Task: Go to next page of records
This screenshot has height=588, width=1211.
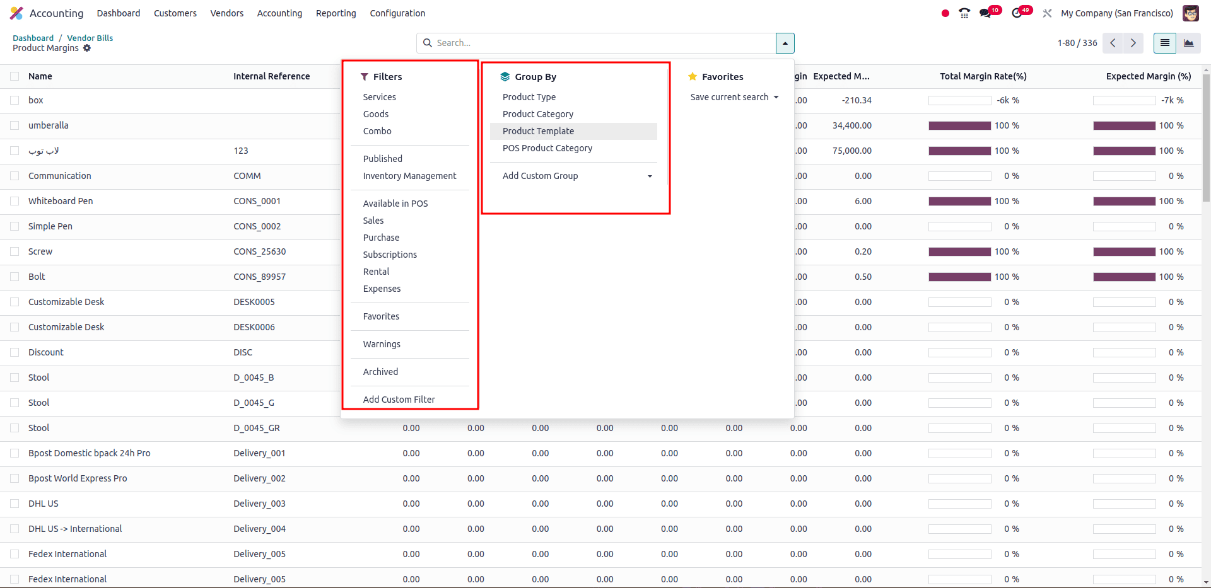Action: point(1133,43)
